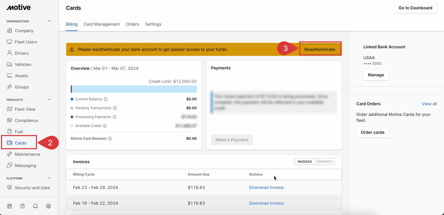This screenshot has height=215, width=444.
Task: Click info icon next to Current Balance
Action: [106, 99]
